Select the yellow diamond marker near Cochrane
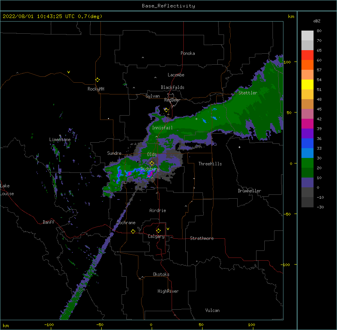The height and width of the screenshot is (330, 337). coord(133,231)
